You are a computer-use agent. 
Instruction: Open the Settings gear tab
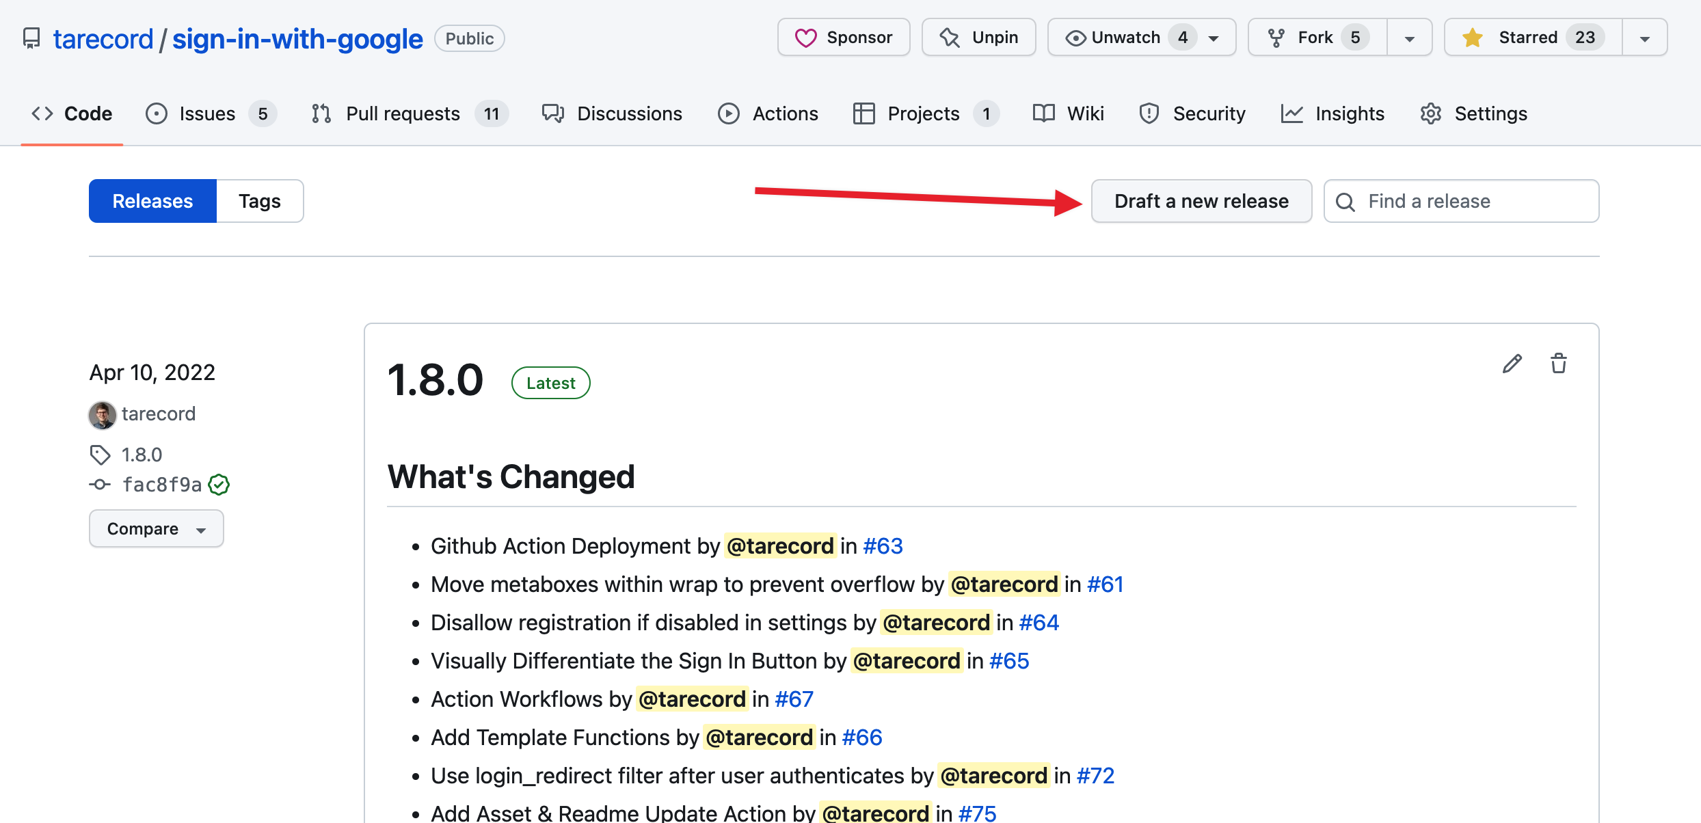click(1473, 113)
